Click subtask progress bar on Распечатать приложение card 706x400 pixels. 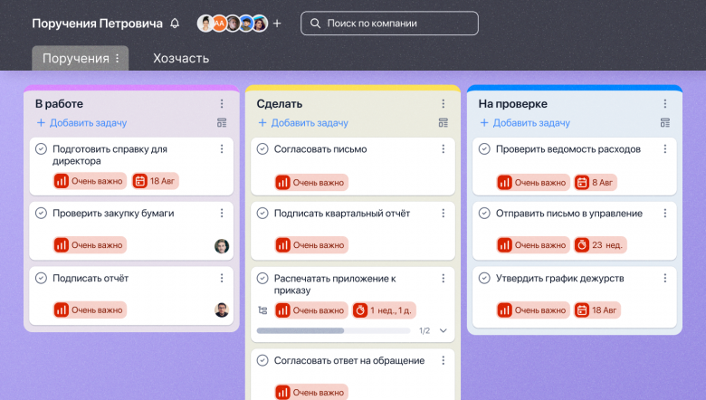[333, 330]
